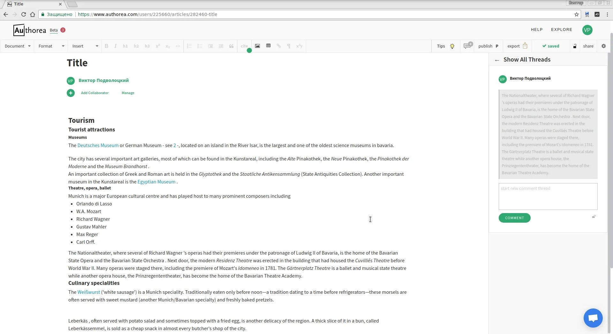This screenshot has width=613, height=334.
Task: Insert a table from toolbar
Action: (x=268, y=46)
